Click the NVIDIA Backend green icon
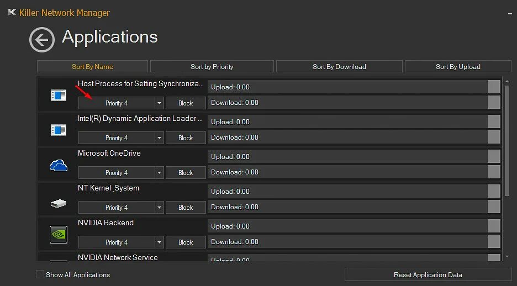The width and height of the screenshot is (517, 286). click(x=59, y=235)
